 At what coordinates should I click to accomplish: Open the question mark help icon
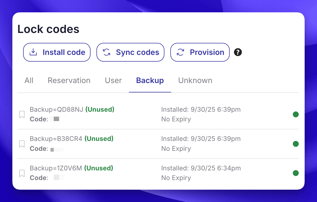pos(238,52)
